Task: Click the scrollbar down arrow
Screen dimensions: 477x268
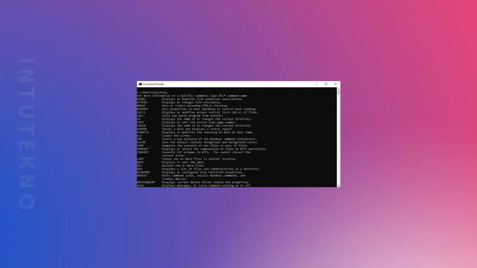Action: point(338,186)
